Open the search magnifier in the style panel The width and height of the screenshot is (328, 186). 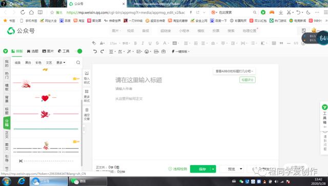pyautogui.click(x=78, y=63)
